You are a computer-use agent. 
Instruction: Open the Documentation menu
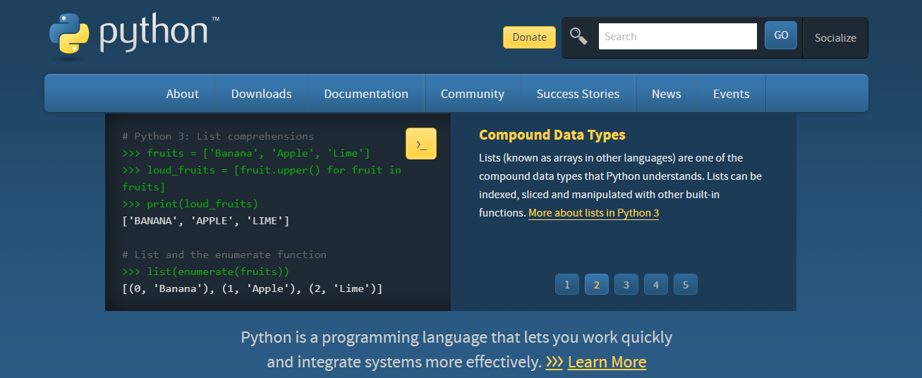[x=366, y=94]
